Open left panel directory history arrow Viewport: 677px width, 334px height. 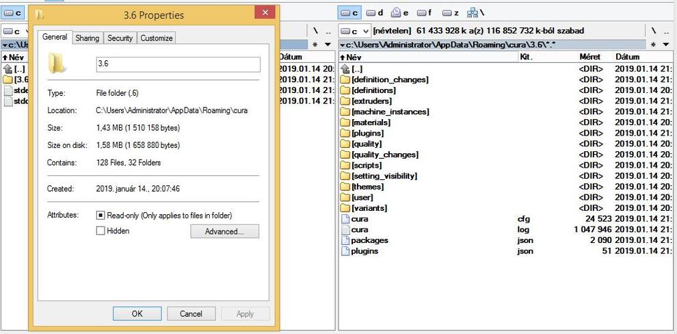pyautogui.click(x=328, y=44)
